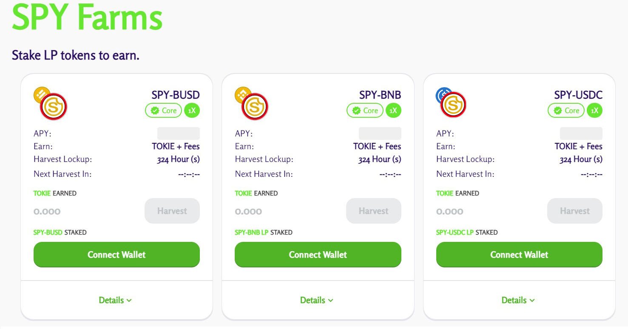Expand Details on the SPY-BNB farm

[x=317, y=300]
